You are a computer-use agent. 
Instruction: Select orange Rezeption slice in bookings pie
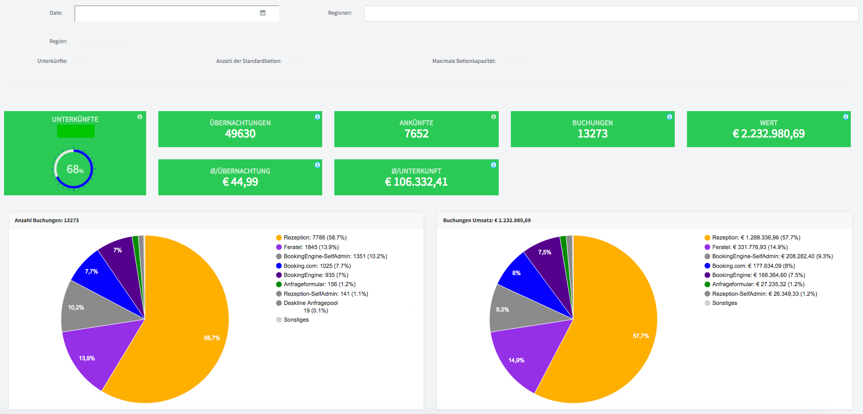click(188, 325)
